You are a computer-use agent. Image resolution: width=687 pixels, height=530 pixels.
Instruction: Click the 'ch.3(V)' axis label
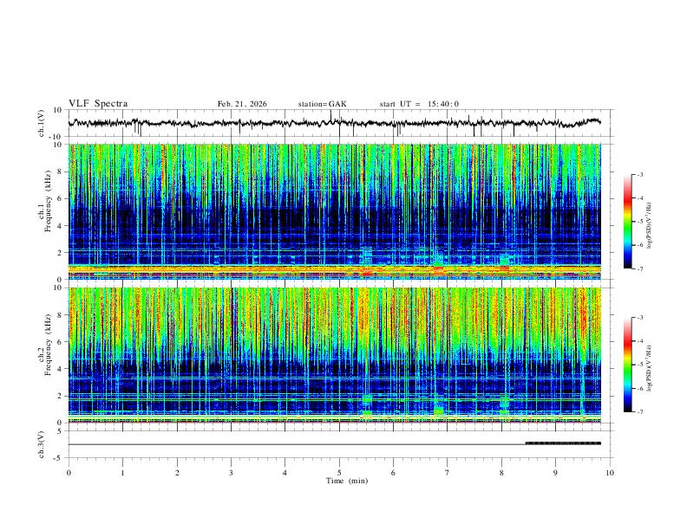(41, 445)
